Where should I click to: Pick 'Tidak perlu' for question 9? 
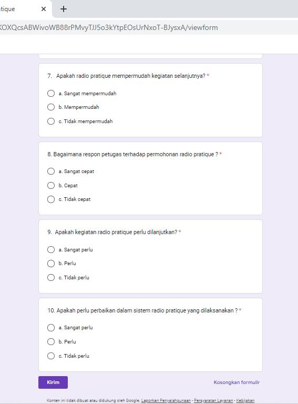point(51,278)
